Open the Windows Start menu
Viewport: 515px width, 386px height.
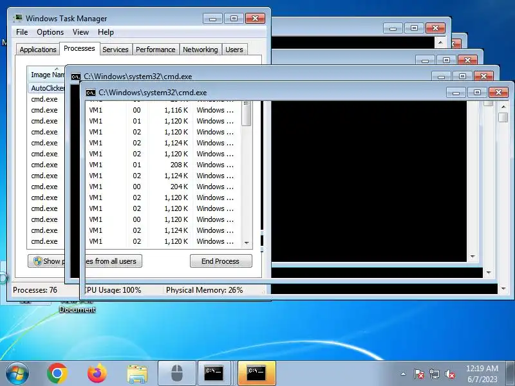[x=17, y=373]
